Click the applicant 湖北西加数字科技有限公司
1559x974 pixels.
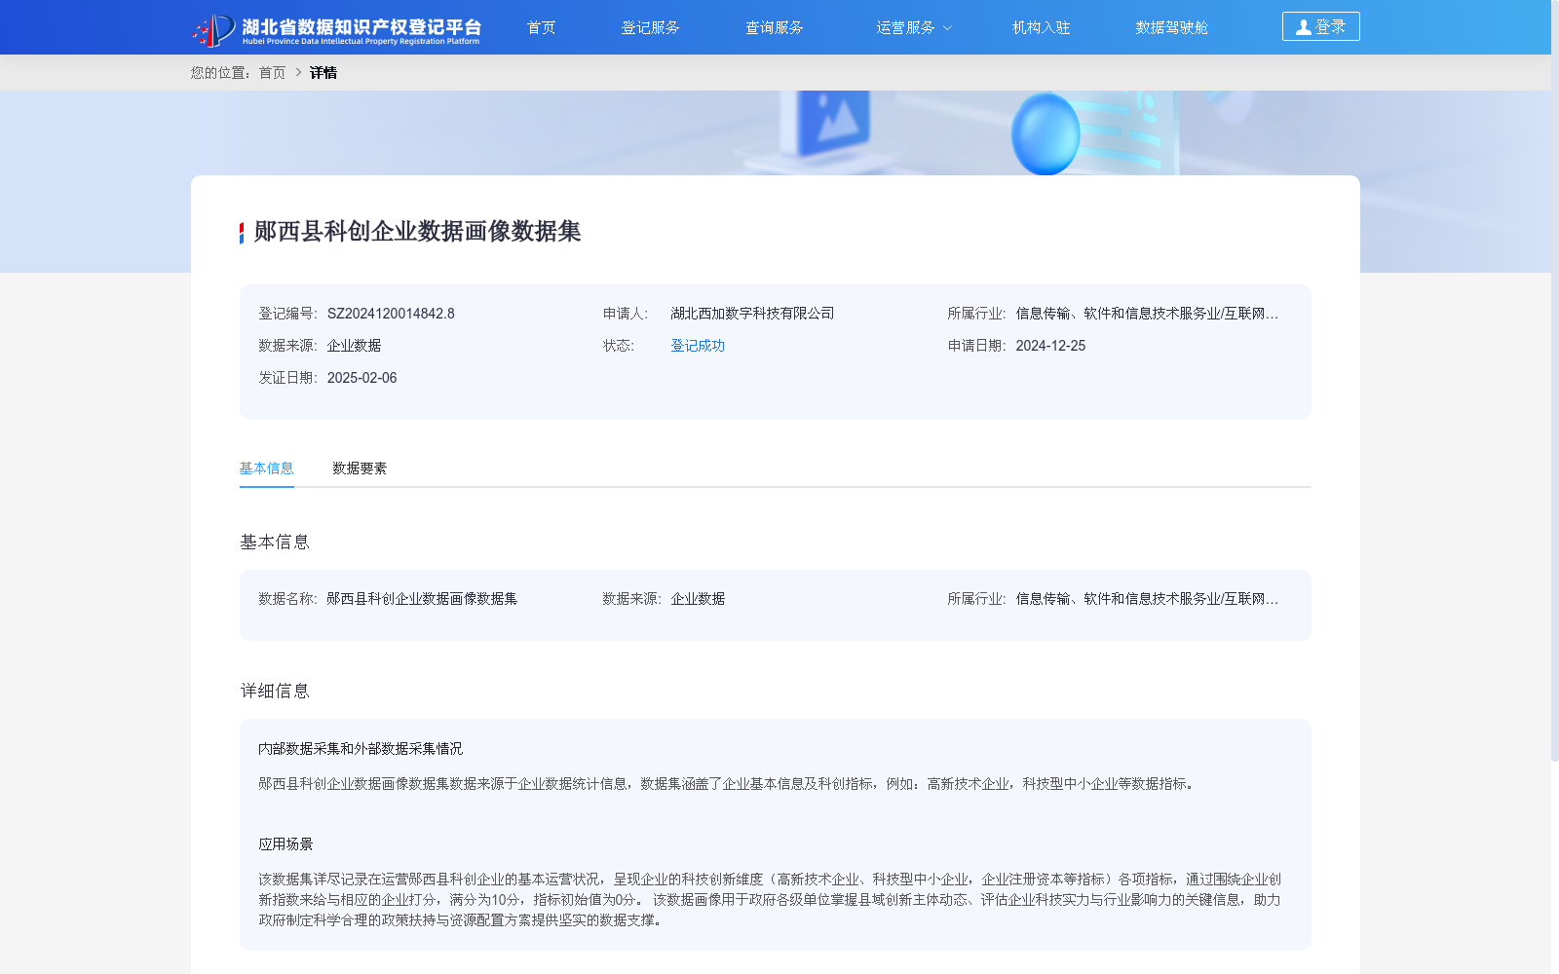pos(752,314)
